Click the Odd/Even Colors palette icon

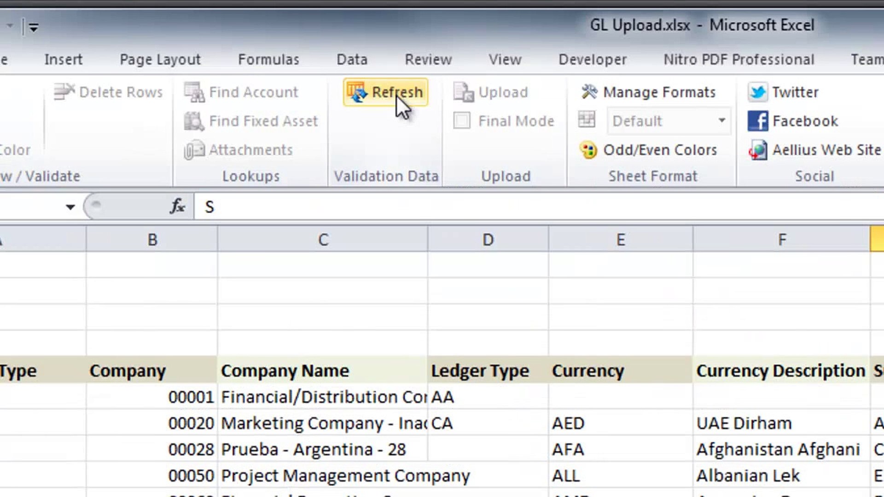tap(588, 150)
